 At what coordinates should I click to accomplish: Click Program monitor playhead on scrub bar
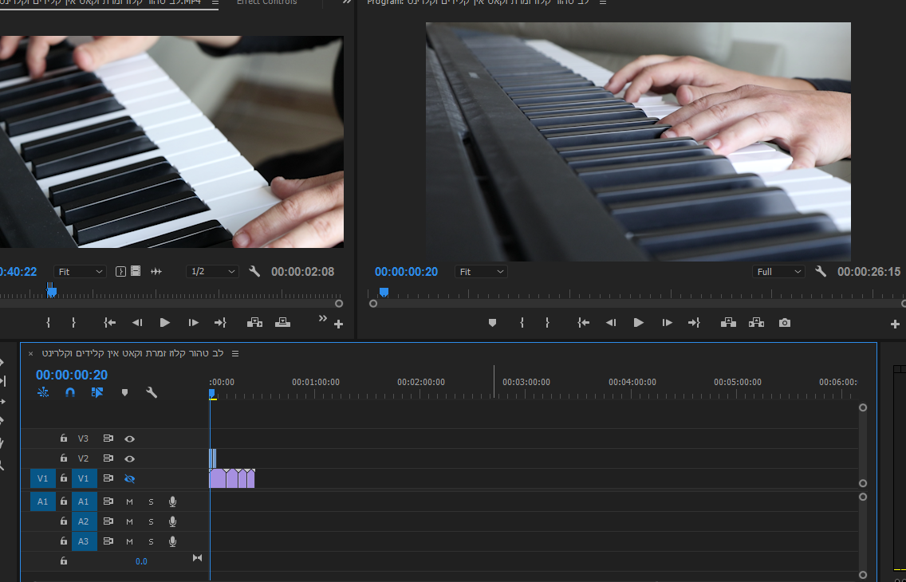coord(384,292)
